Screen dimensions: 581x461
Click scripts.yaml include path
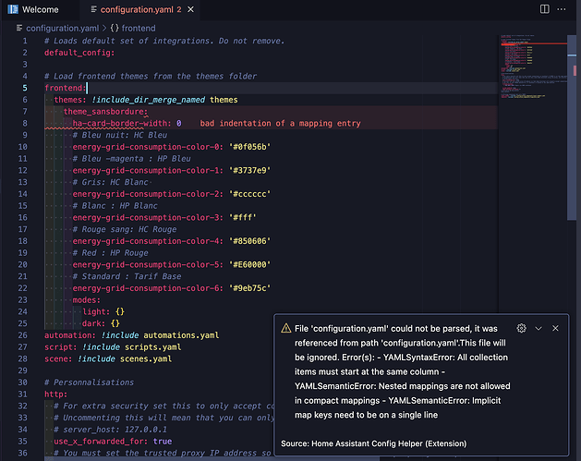153,347
